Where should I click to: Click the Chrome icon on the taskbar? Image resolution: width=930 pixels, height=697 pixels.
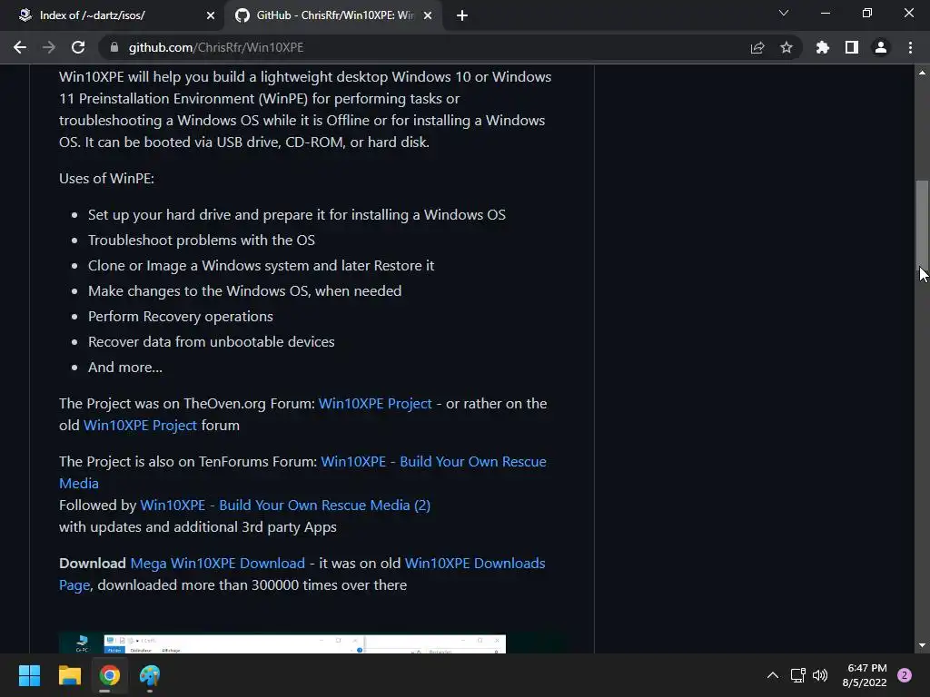point(109,675)
